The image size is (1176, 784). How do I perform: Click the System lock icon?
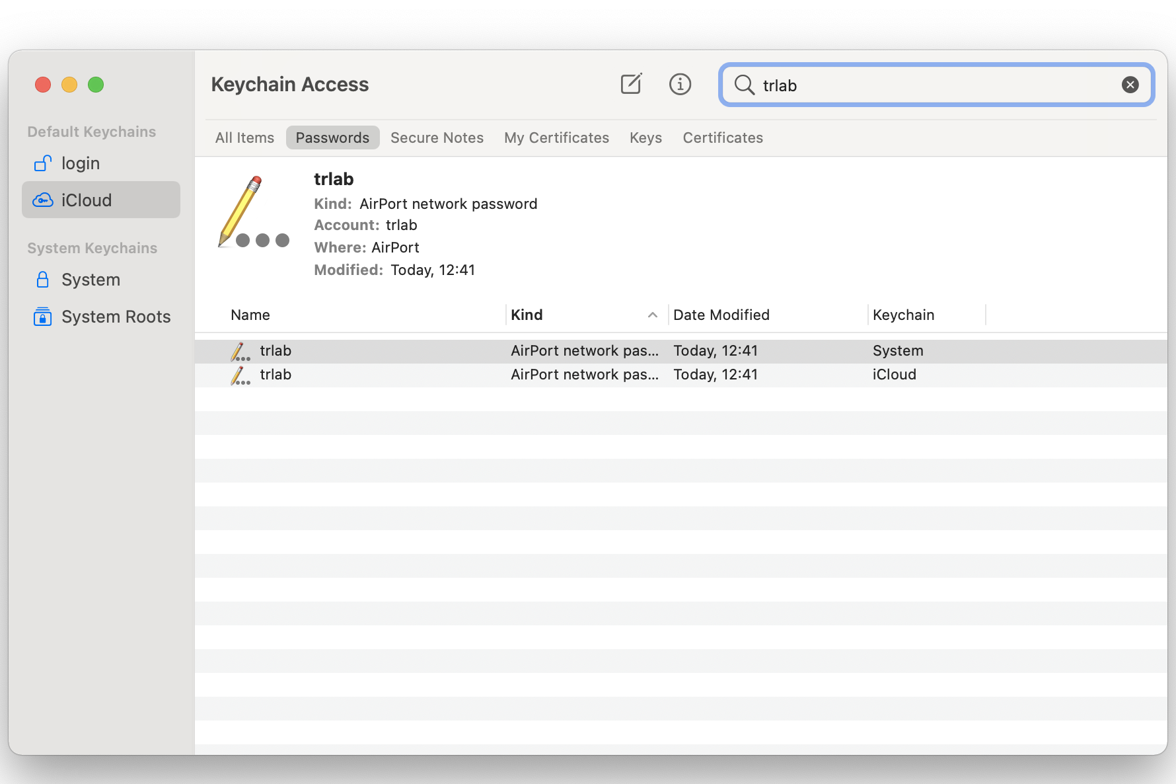[42, 279]
